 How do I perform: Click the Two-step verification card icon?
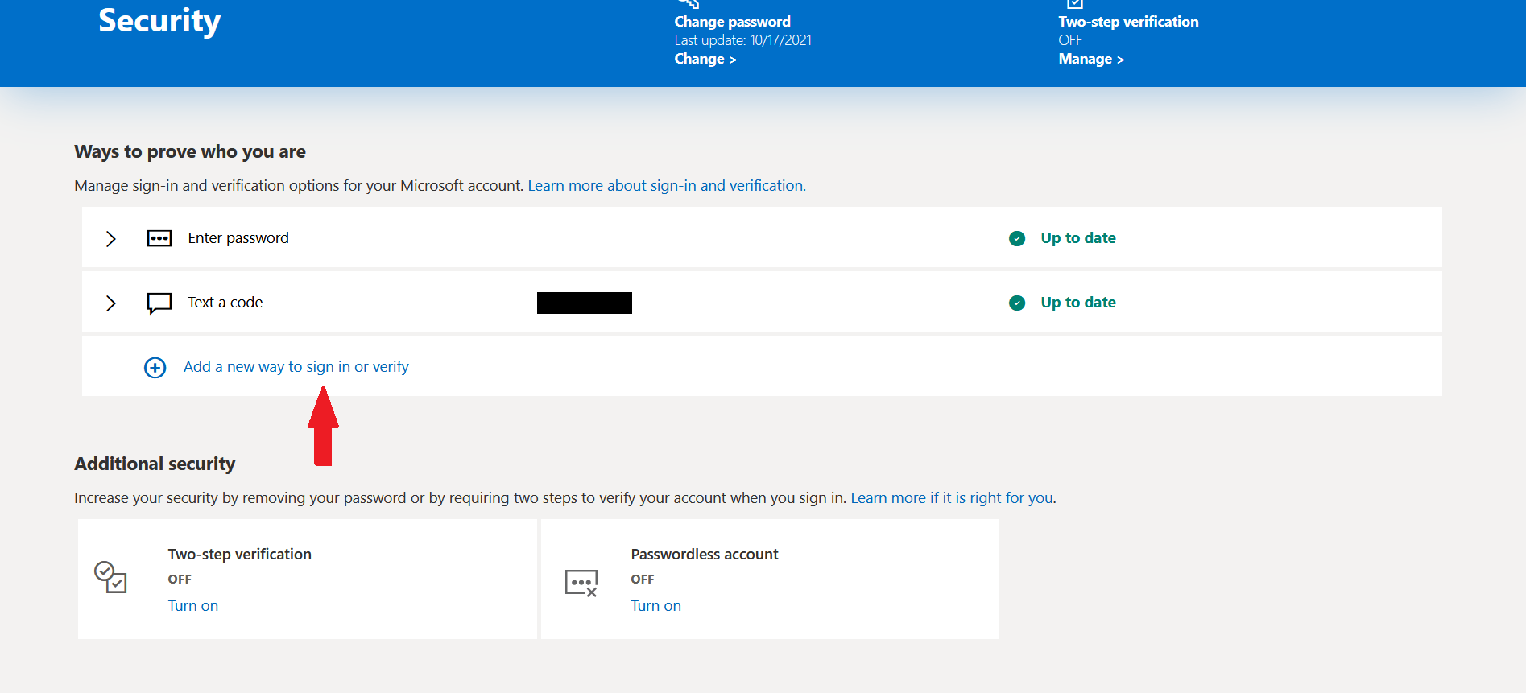(x=110, y=577)
